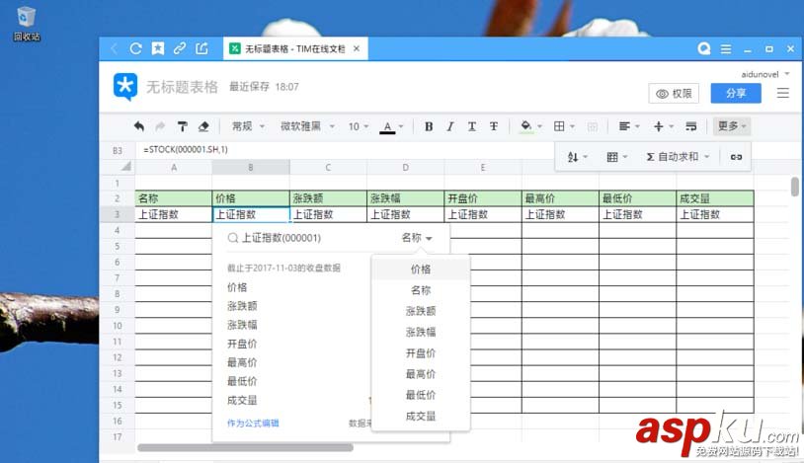Click header cell 成交量 in row 2
804x463 pixels.
pyautogui.click(x=715, y=198)
